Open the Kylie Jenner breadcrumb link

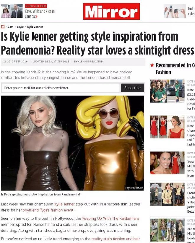pos(35,27)
